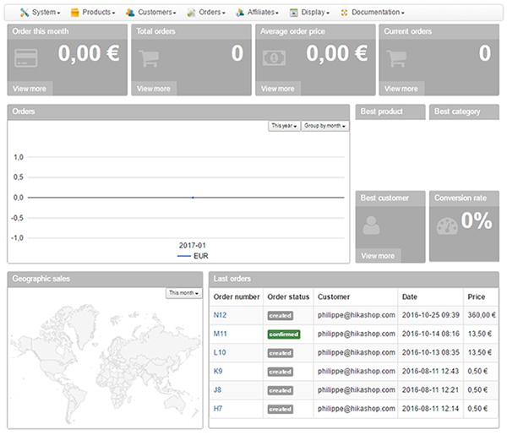The height and width of the screenshot is (435, 507).
Task: Click the Affiliates icon in menu bar
Action: [240, 13]
